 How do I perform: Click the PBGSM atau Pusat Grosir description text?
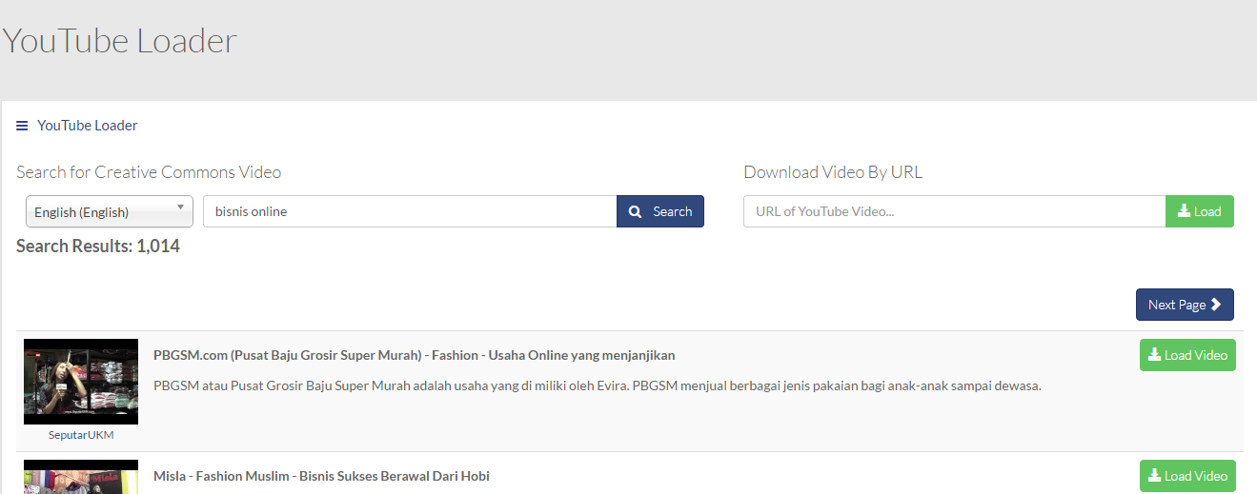[597, 386]
